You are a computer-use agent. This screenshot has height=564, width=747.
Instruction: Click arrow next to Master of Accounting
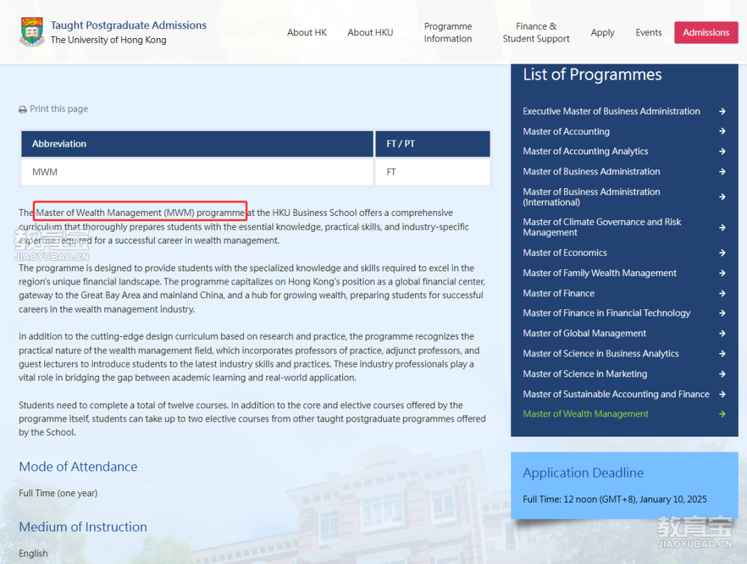(x=722, y=131)
